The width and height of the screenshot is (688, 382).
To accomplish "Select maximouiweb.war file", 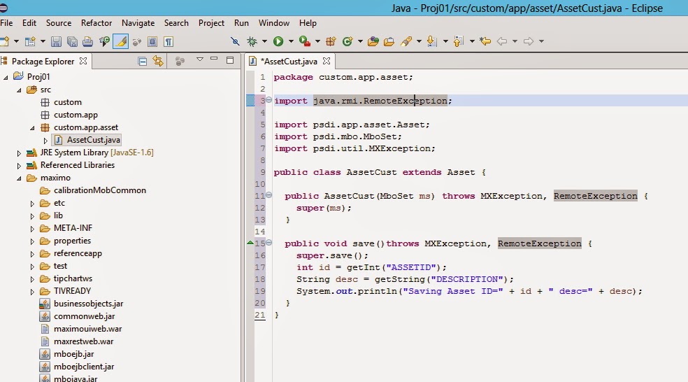I will pyautogui.click(x=88, y=328).
